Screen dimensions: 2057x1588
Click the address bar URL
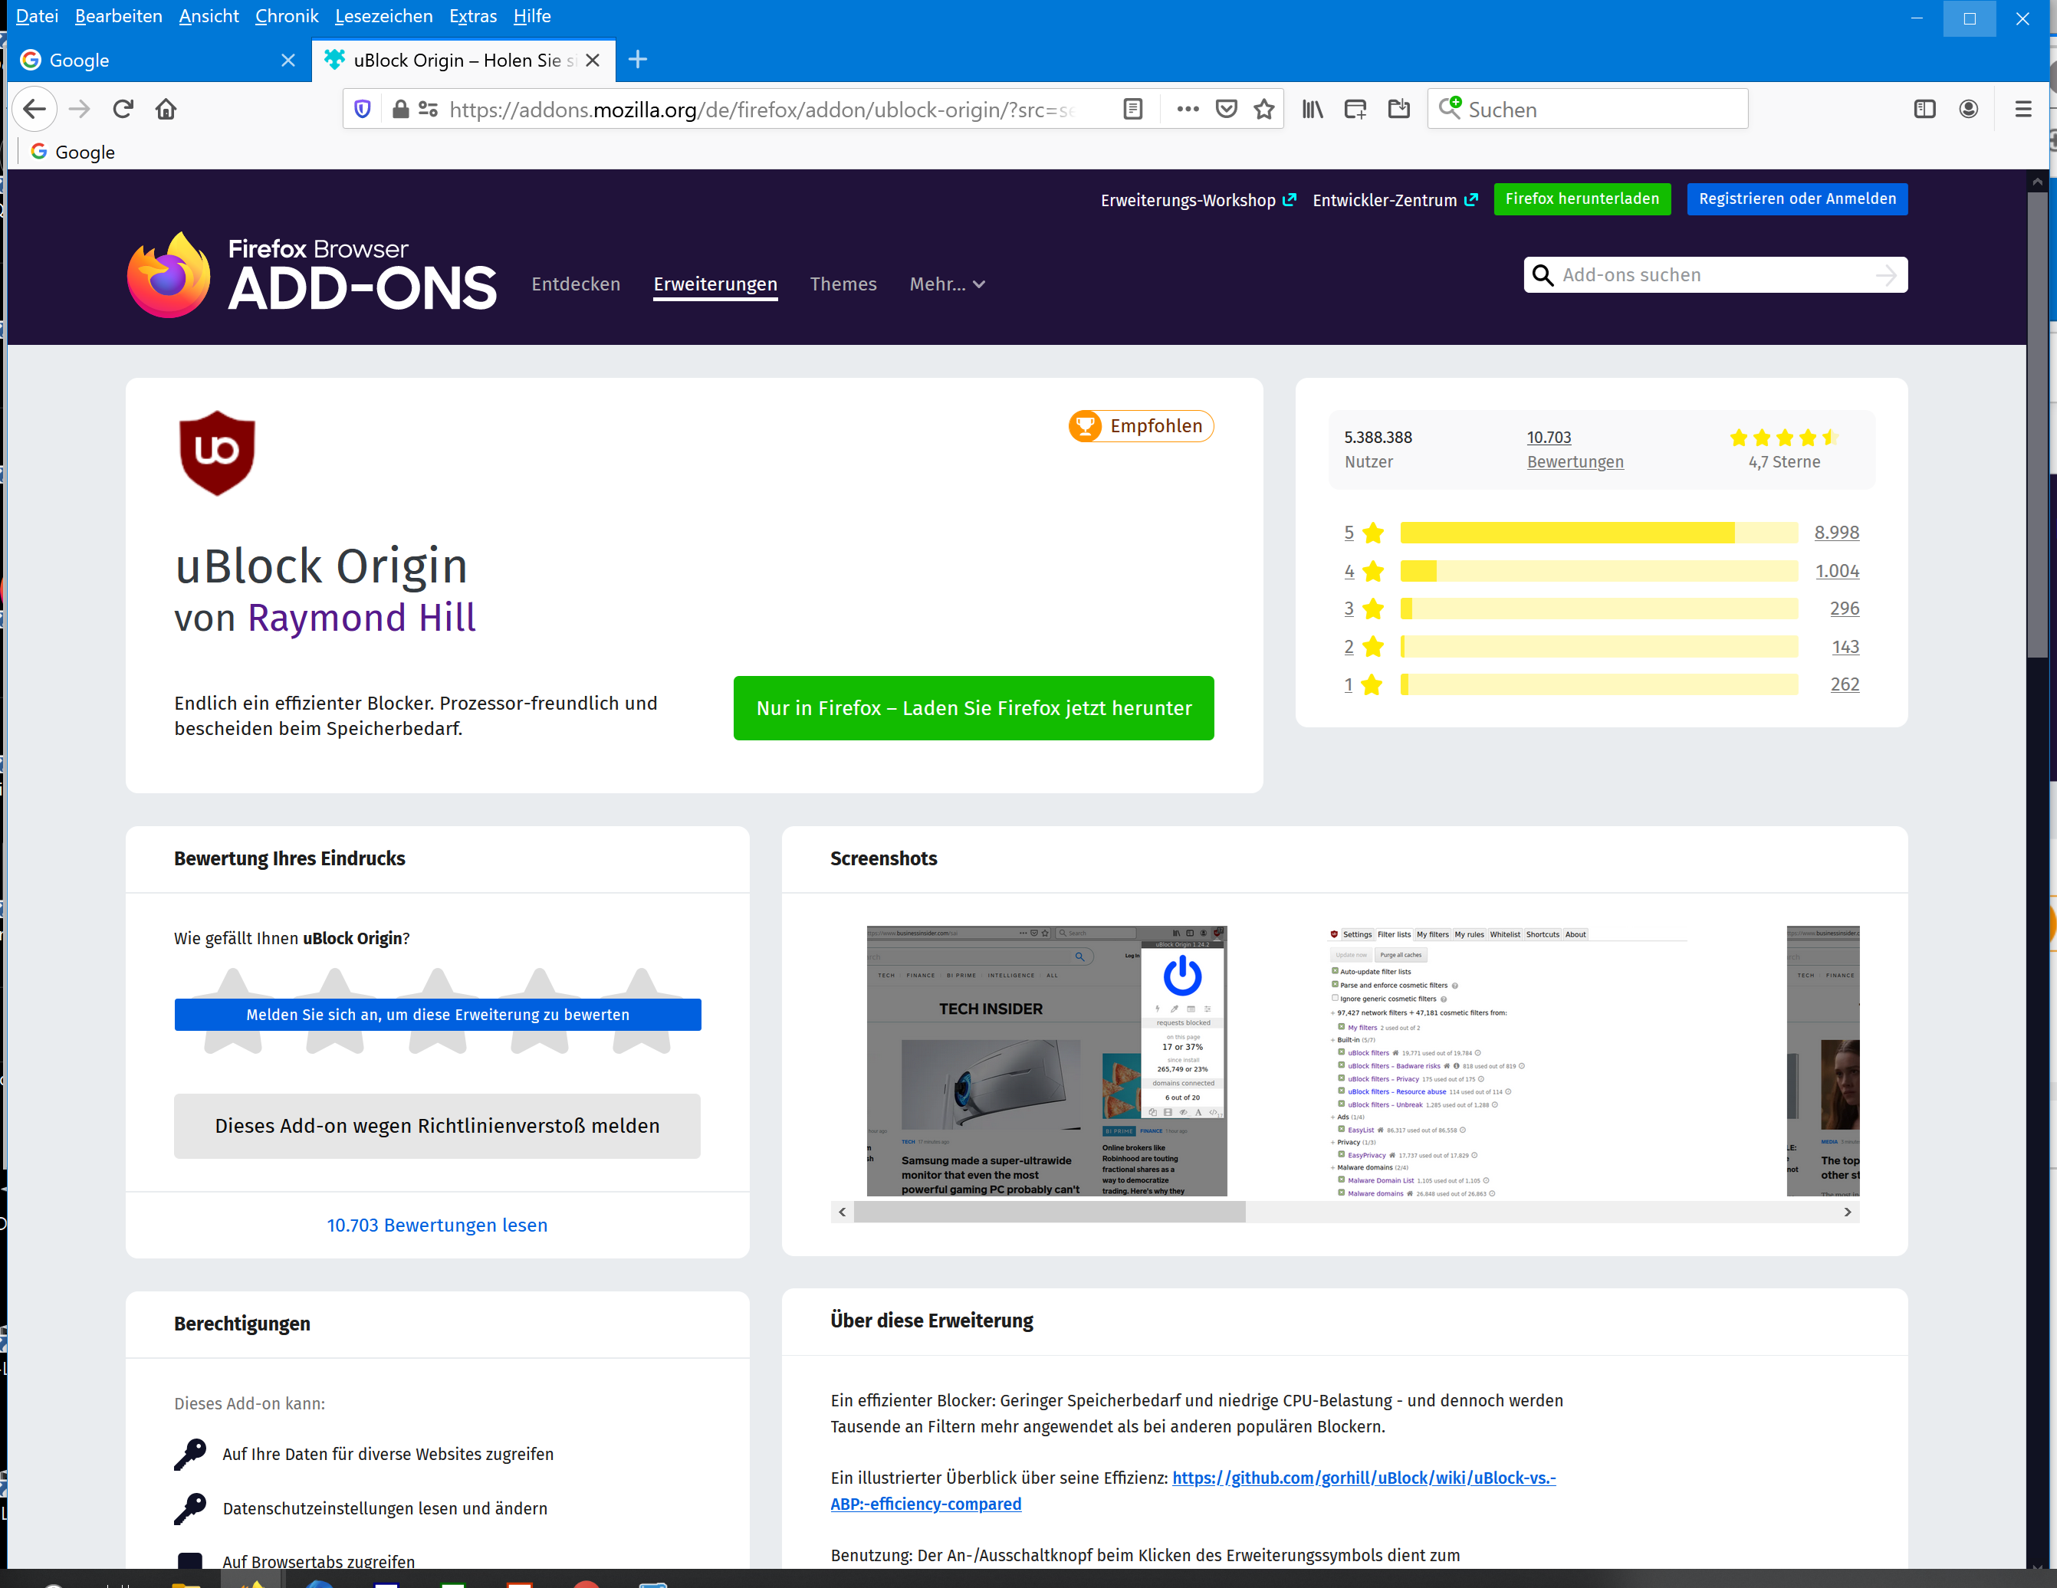tap(761, 109)
